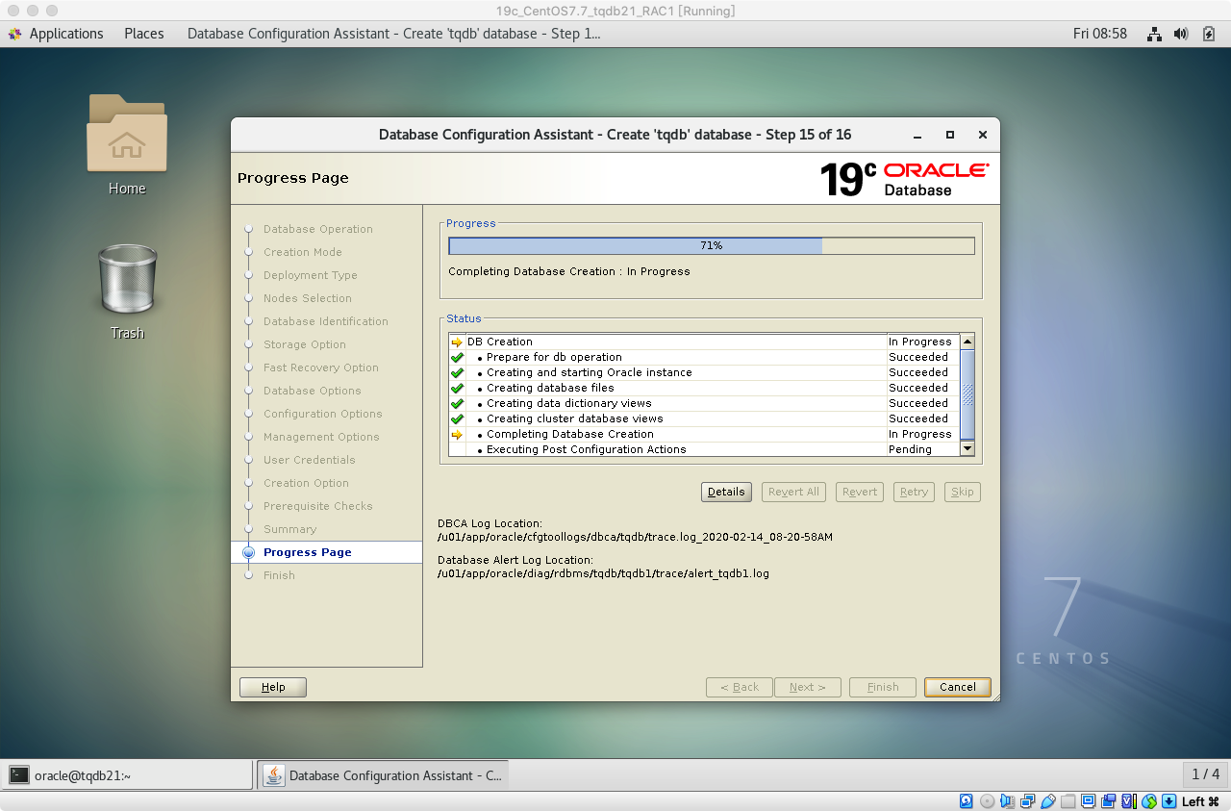Click the disabled Revert All button

click(x=793, y=492)
